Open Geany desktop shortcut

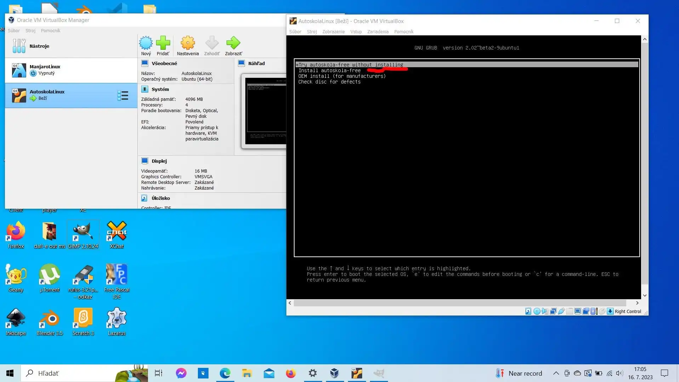(16, 278)
